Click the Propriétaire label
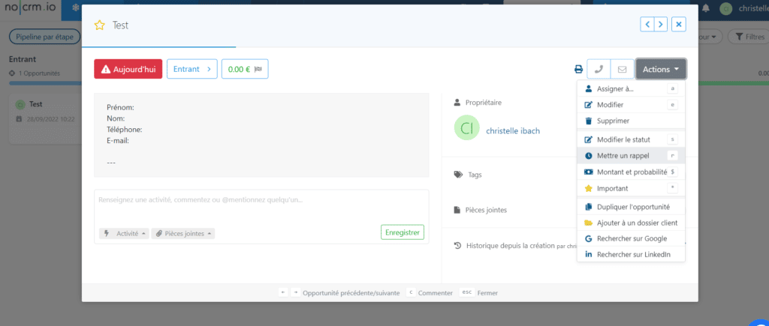Viewport: 769px width, 326px height. tap(483, 103)
